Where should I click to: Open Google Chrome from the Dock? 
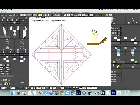coord(62,93)
